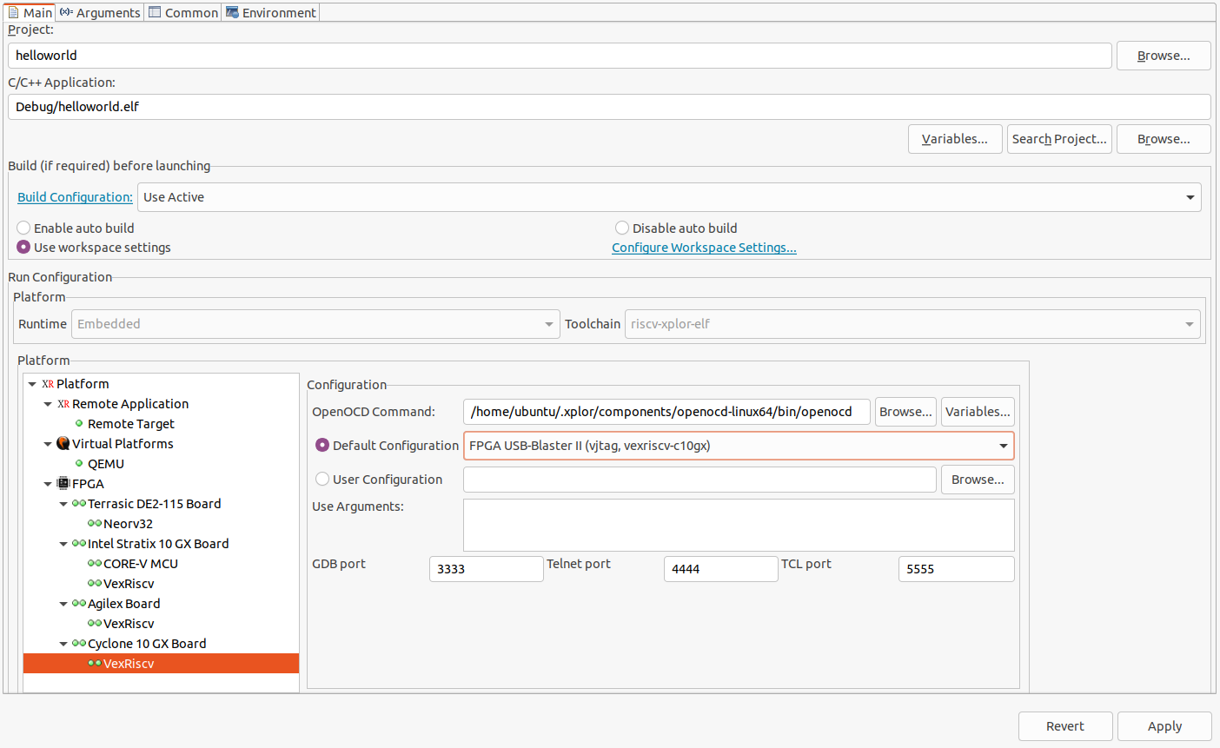Click the Arguments tab (x)= icon
This screenshot has width=1220, height=748.
(66, 12)
